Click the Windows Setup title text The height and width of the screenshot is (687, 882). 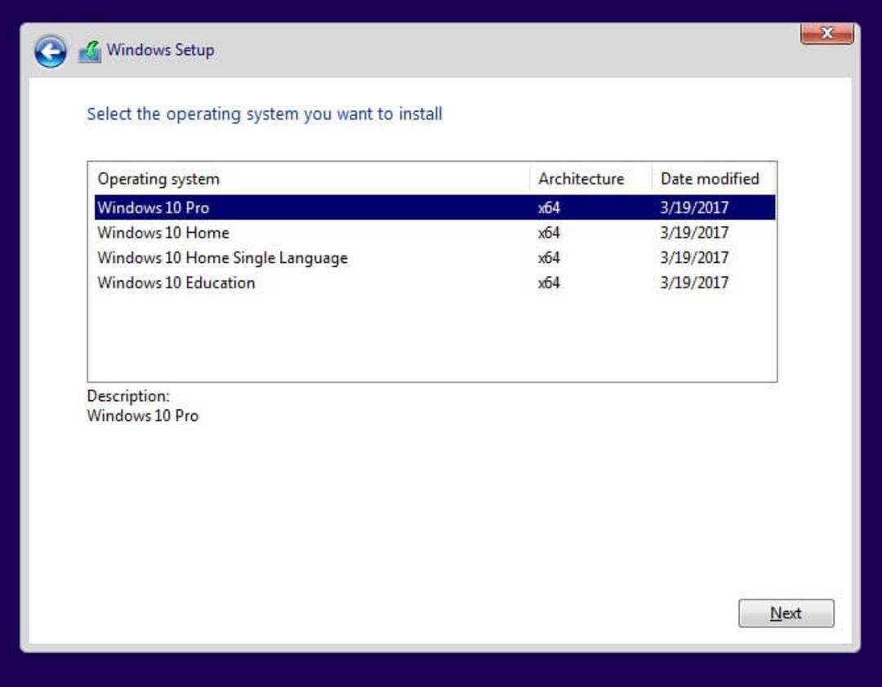click(x=160, y=50)
